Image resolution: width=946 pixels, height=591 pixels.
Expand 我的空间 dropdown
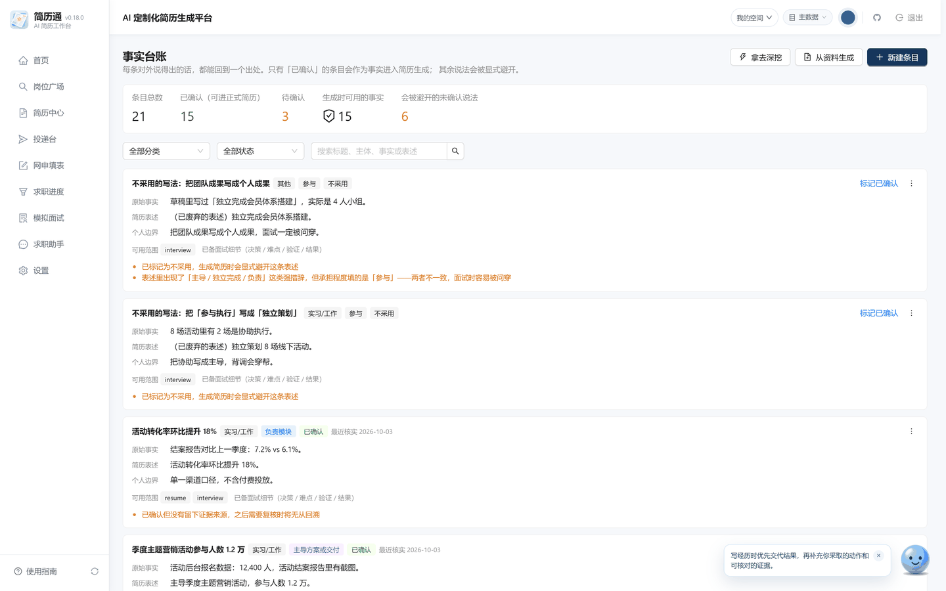[x=754, y=18]
